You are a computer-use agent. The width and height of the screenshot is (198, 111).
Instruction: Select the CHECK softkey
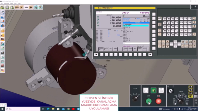click(140, 49)
